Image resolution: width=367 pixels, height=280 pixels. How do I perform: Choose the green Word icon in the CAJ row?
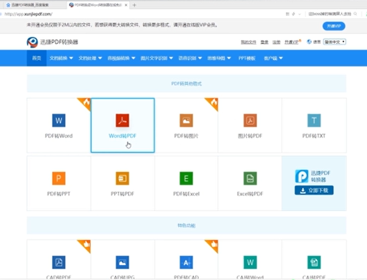tap(250, 262)
